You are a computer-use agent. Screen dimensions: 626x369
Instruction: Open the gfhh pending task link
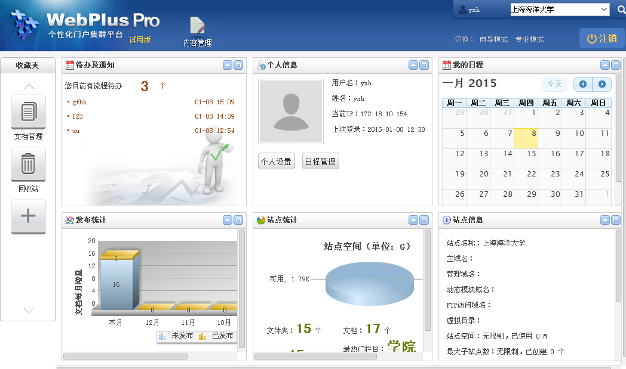coord(79,102)
